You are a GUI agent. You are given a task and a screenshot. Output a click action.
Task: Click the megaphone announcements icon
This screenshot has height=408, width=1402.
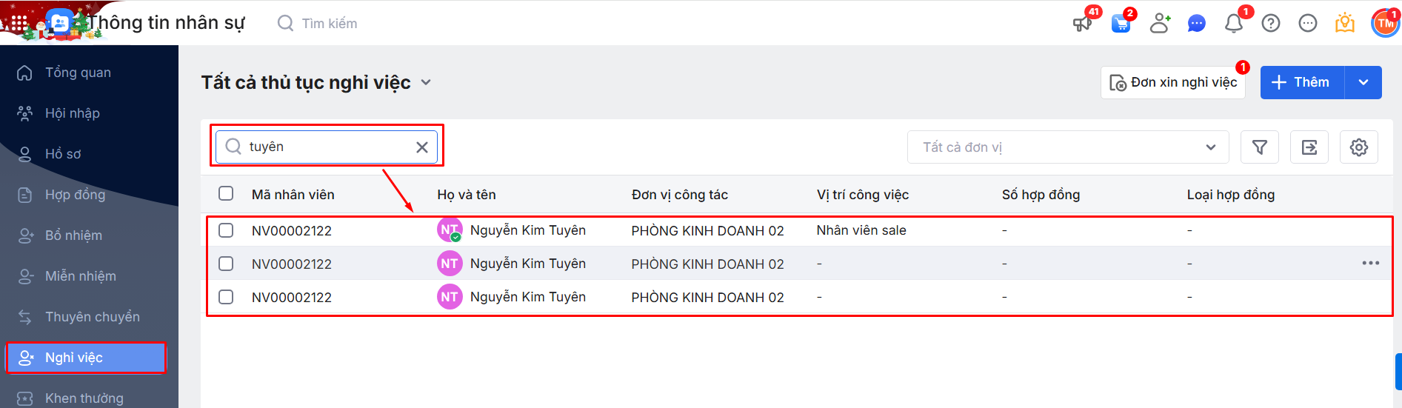point(1082,23)
